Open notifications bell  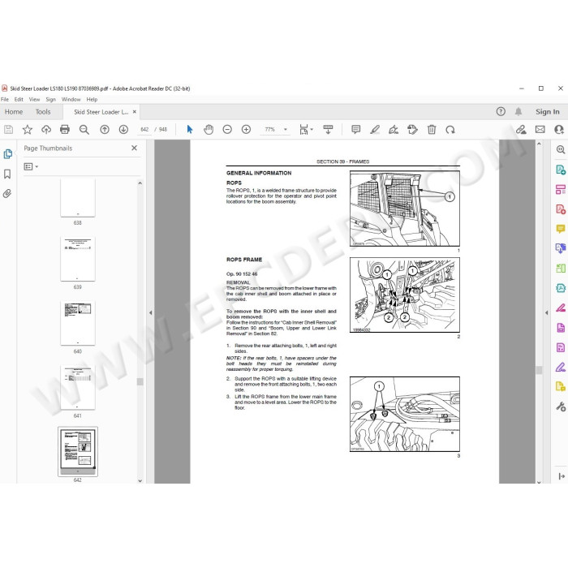tap(519, 112)
